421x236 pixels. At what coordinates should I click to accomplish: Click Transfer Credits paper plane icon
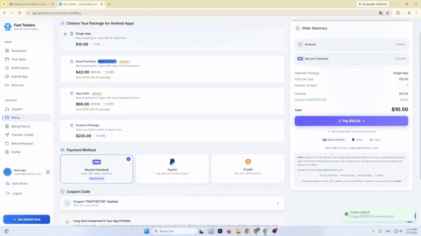(x=7, y=135)
